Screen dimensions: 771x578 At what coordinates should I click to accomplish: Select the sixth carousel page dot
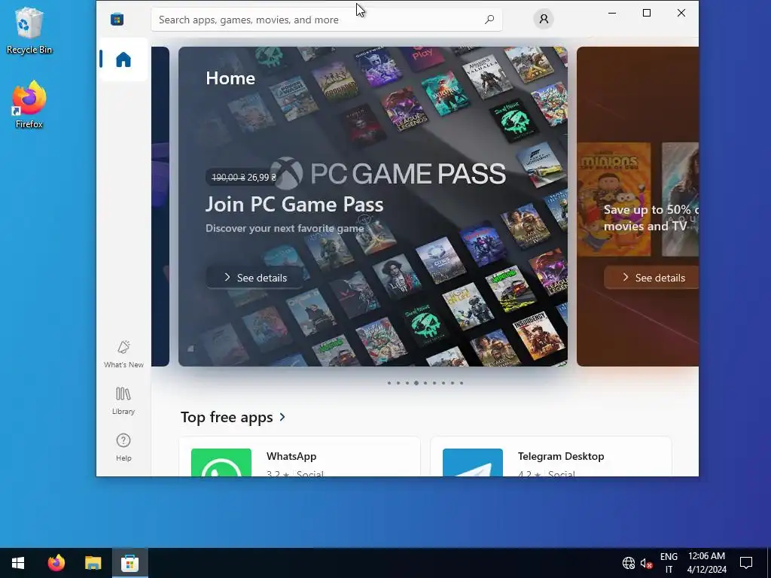(434, 383)
